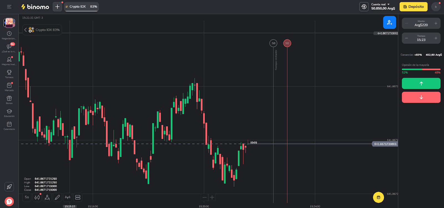Open the Mercado shop icon
444x208 pixels.
pyautogui.click(x=9, y=86)
